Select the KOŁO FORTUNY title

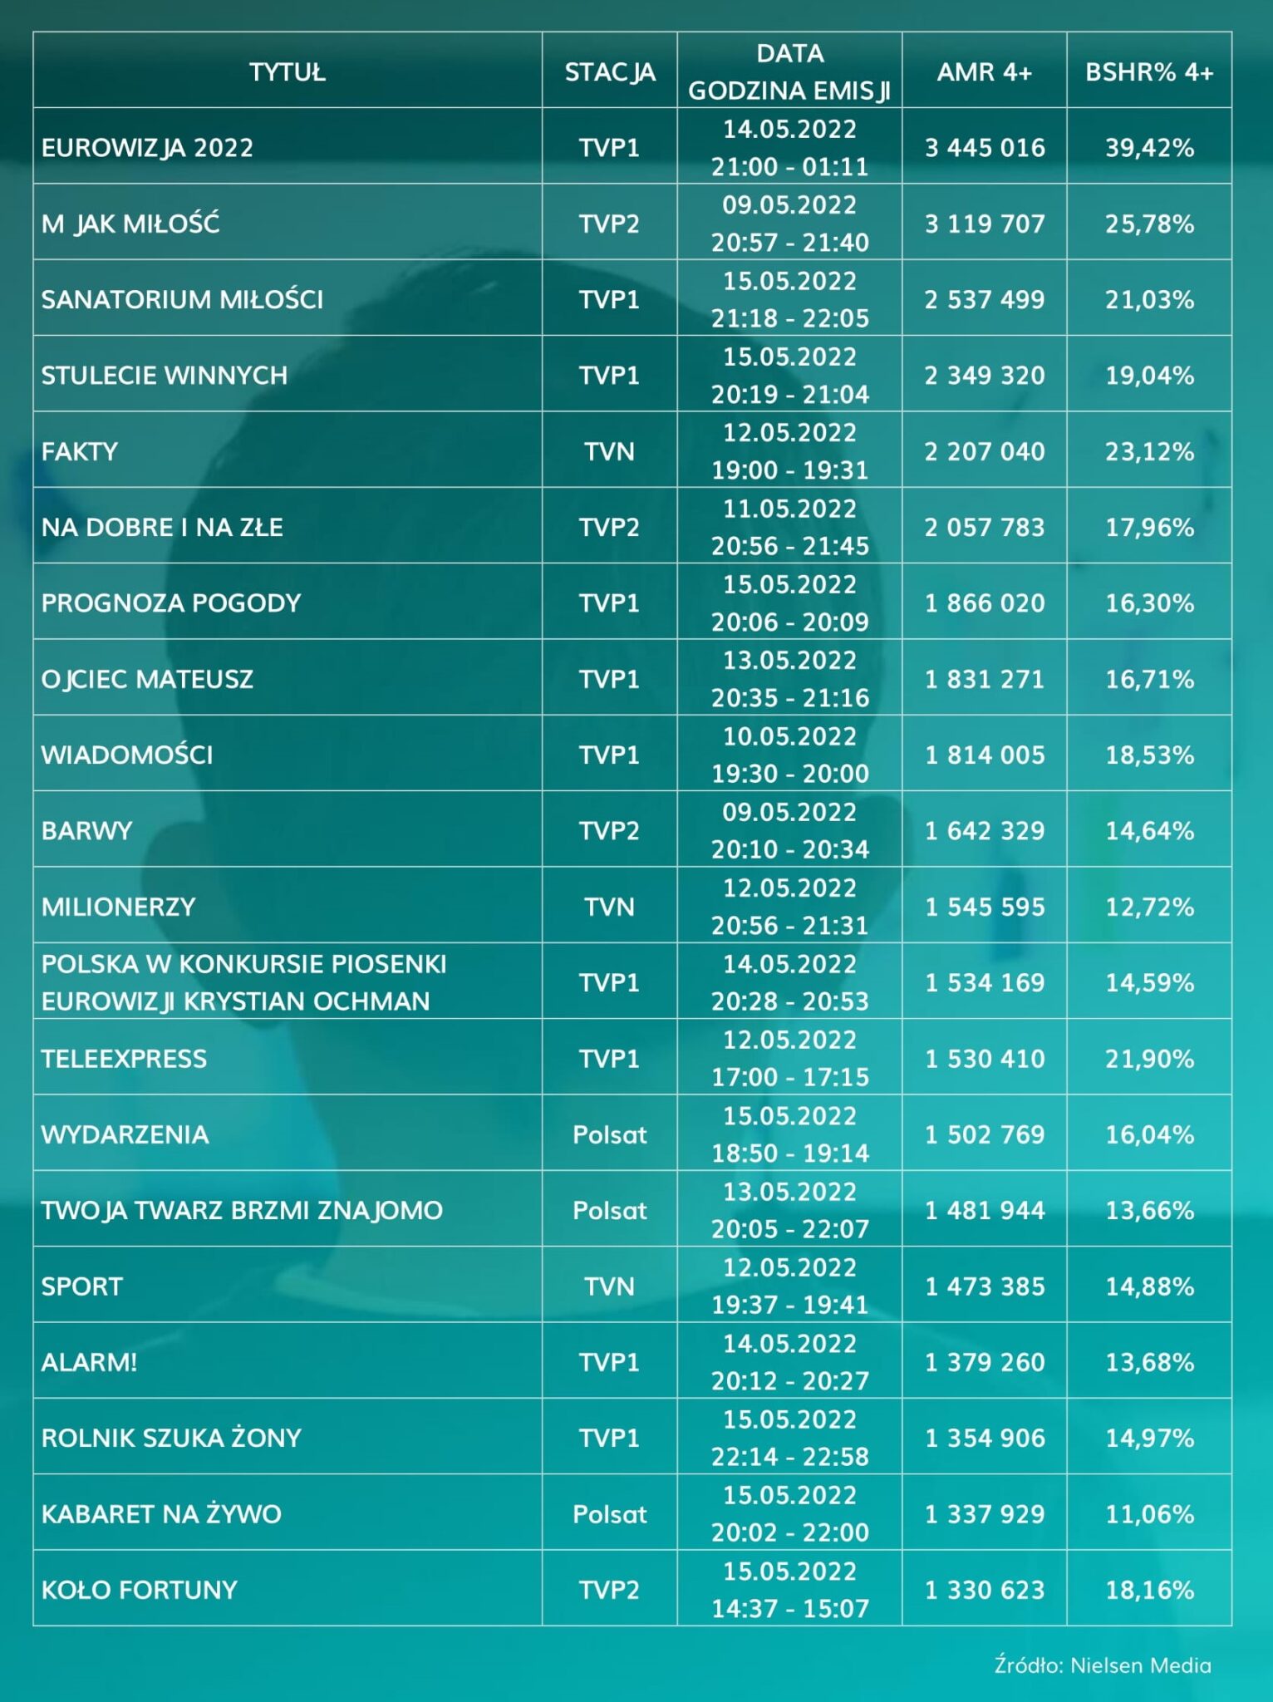click(140, 1590)
